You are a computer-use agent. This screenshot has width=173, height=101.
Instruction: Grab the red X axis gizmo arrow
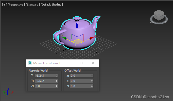92,38
